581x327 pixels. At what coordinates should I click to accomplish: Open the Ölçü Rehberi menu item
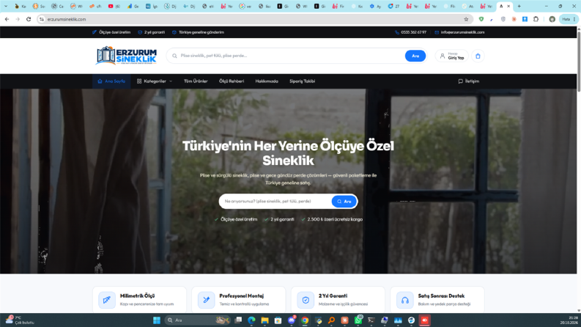232,81
